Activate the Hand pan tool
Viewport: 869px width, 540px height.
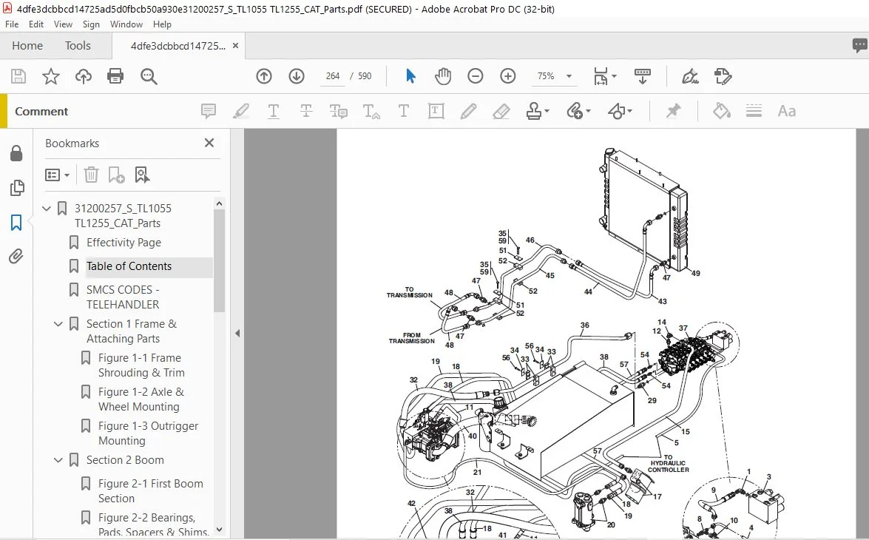pos(443,76)
